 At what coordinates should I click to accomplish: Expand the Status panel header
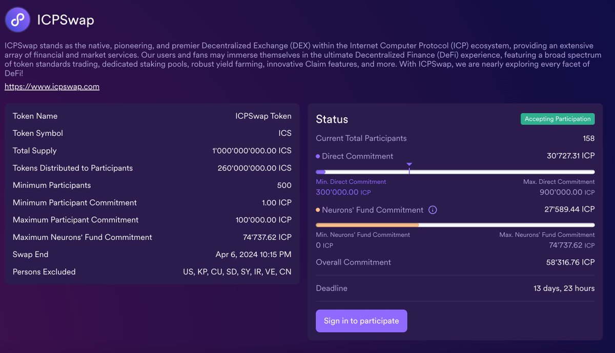pyautogui.click(x=455, y=119)
